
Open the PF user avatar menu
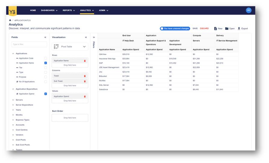coord(249,10)
